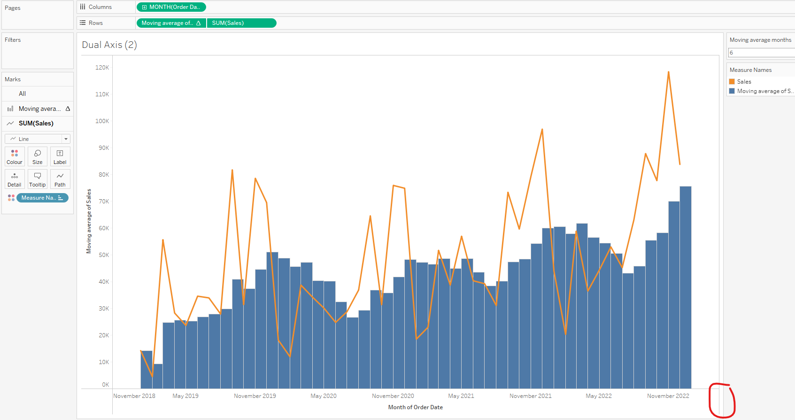Click the November 2020 axis label
The width and height of the screenshot is (795, 420).
pos(393,396)
